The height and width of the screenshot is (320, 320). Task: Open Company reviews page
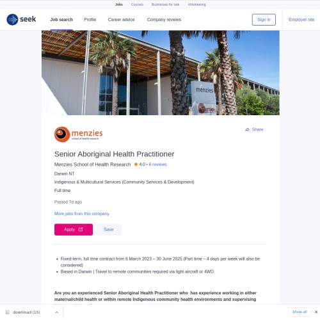click(x=164, y=20)
